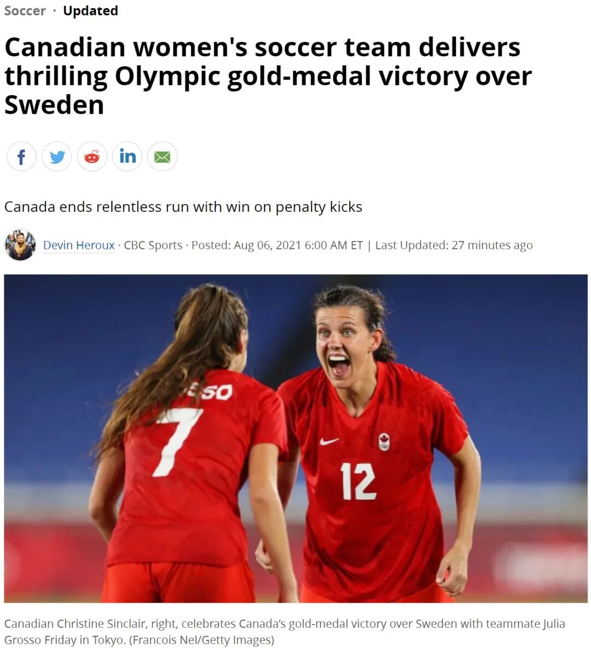Click the Posted Aug 06, 2021 timestamp

pyautogui.click(x=277, y=245)
